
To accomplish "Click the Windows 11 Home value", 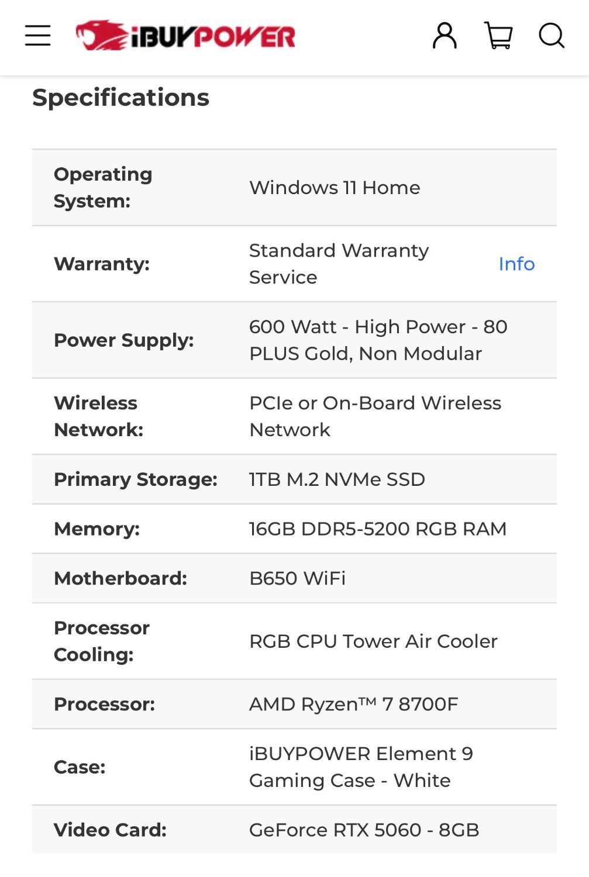I will coord(335,188).
